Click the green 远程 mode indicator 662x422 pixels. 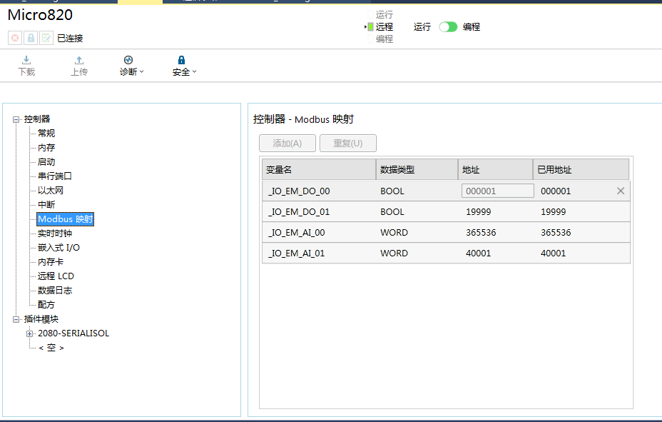click(x=370, y=27)
